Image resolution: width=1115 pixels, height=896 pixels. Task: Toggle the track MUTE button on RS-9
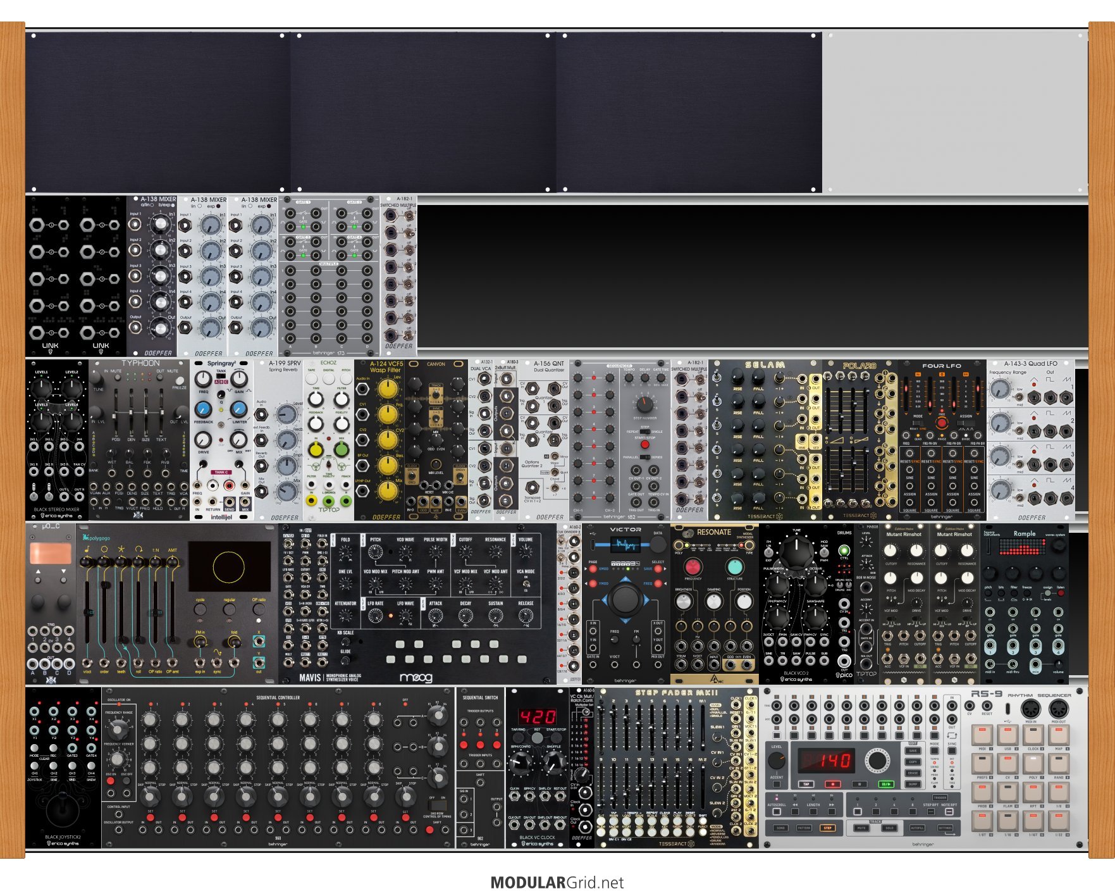point(861,828)
